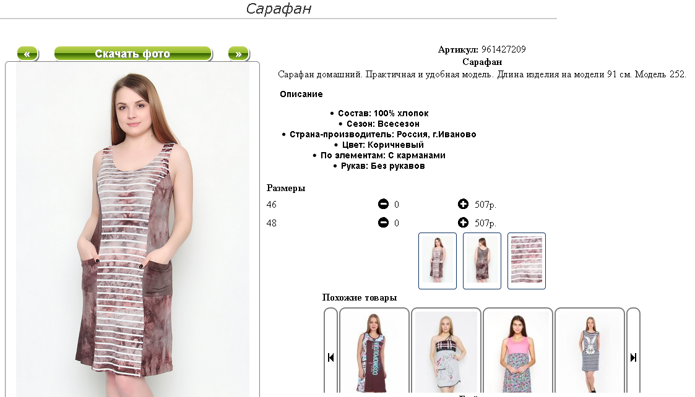
Task: Click the main sundress product photo
Action: 132,229
